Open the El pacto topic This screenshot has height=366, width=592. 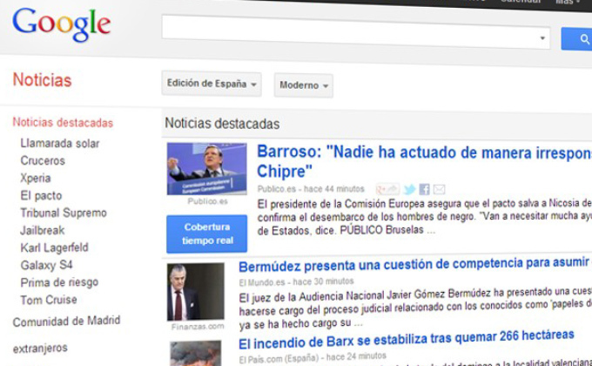point(41,195)
